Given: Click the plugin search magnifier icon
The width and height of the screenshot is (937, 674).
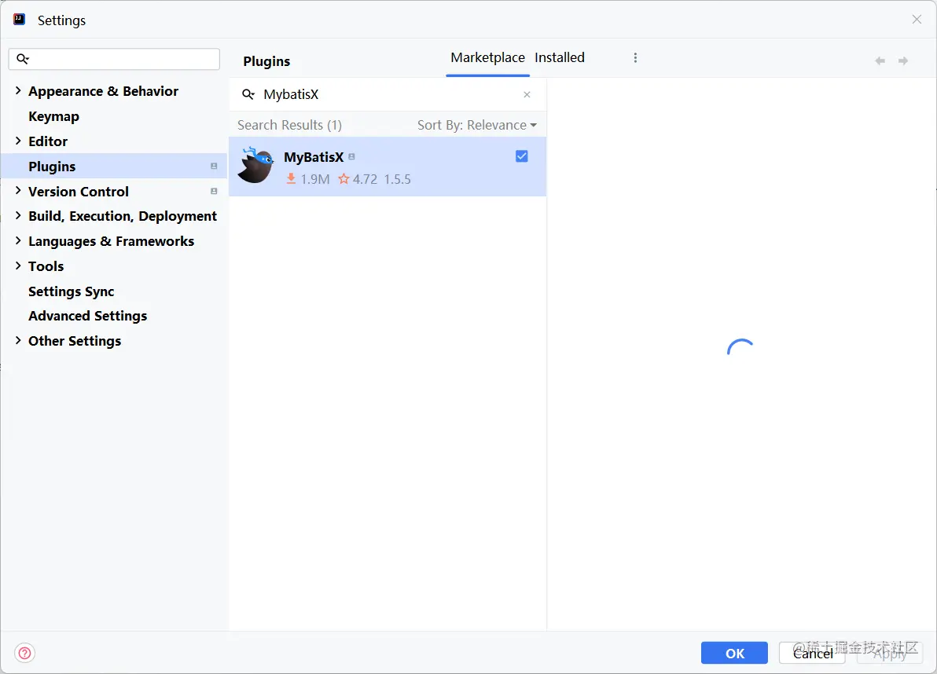Looking at the screenshot, I should click(x=248, y=94).
